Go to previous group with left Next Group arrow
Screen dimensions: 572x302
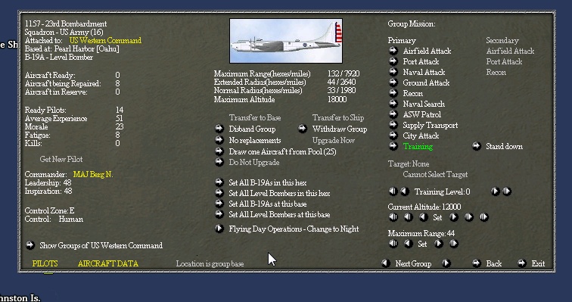386,263
